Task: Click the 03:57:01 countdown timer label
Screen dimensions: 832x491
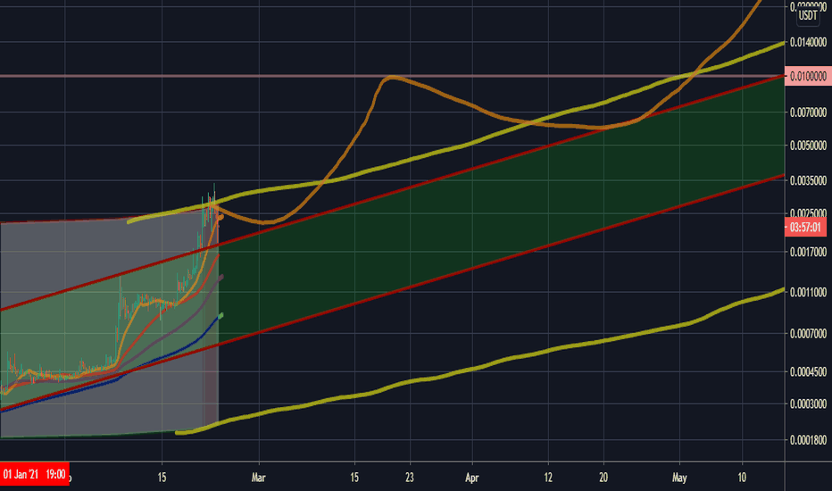Action: (805, 228)
